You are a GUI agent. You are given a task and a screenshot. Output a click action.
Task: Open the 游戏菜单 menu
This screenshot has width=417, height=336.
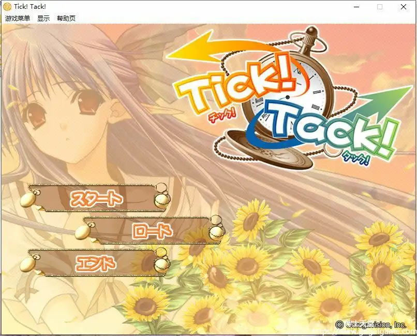tap(17, 17)
